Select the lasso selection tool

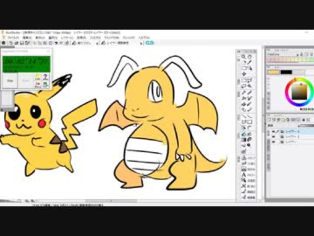(x=244, y=86)
